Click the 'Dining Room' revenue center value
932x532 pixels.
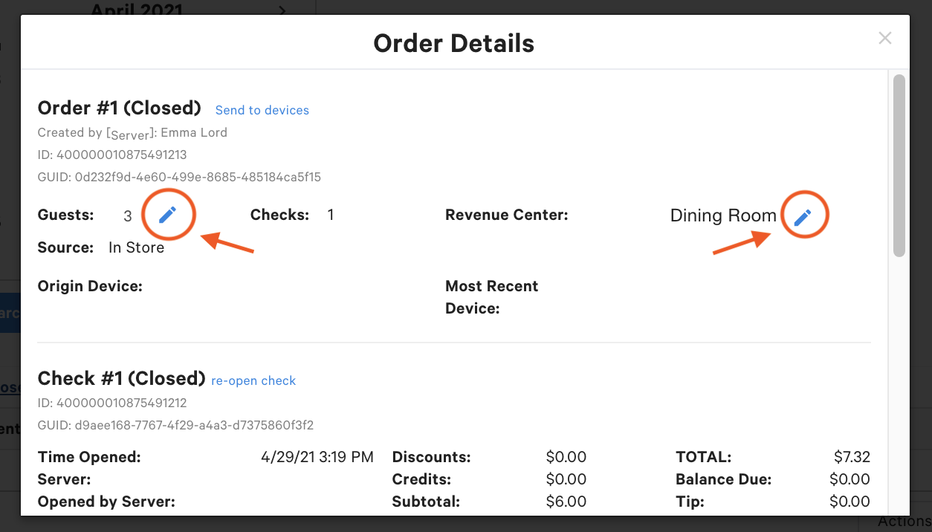pyautogui.click(x=722, y=215)
